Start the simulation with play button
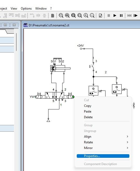The width and height of the screenshot is (140, 171). (115, 16)
